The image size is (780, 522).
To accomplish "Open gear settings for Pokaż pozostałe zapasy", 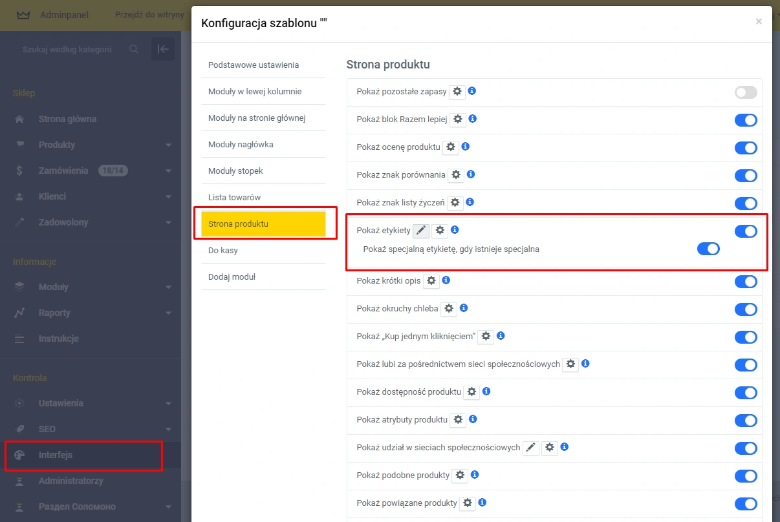I will point(457,92).
